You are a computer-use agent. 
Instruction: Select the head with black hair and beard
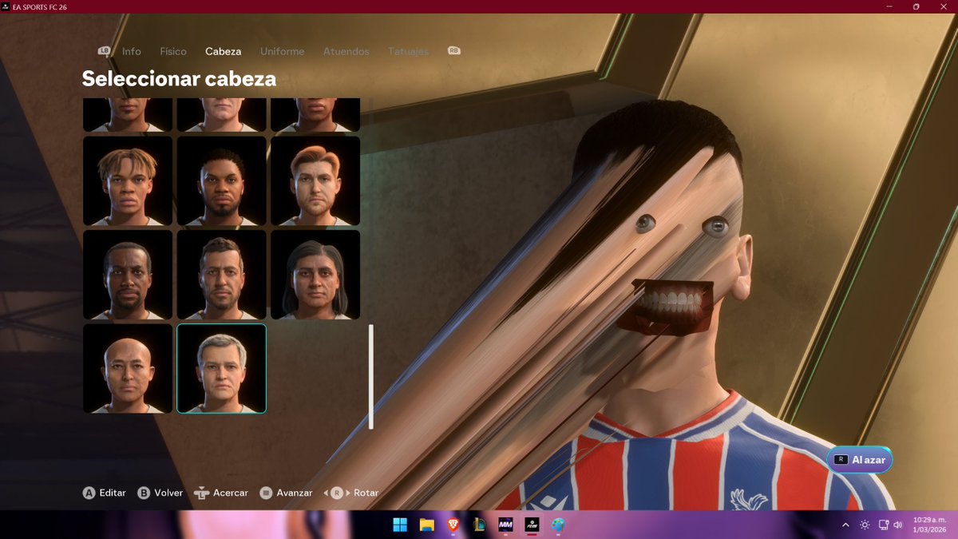[221, 181]
